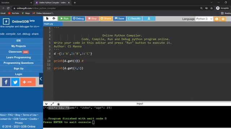Click the OnlineGDB lightning logo

(6, 21)
